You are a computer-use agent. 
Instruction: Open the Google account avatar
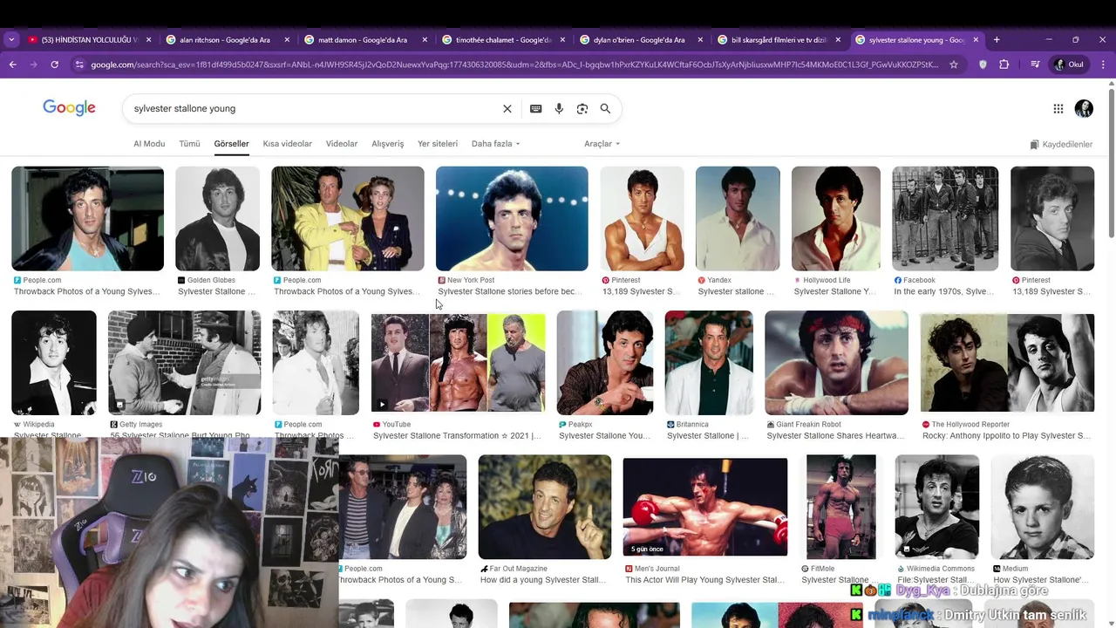click(1084, 109)
